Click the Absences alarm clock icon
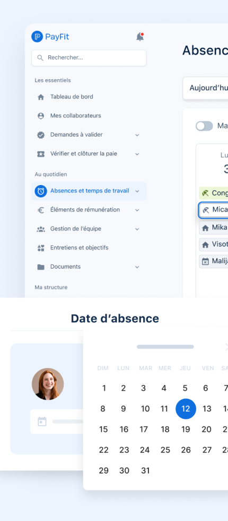This screenshot has height=521, width=228. [41, 191]
